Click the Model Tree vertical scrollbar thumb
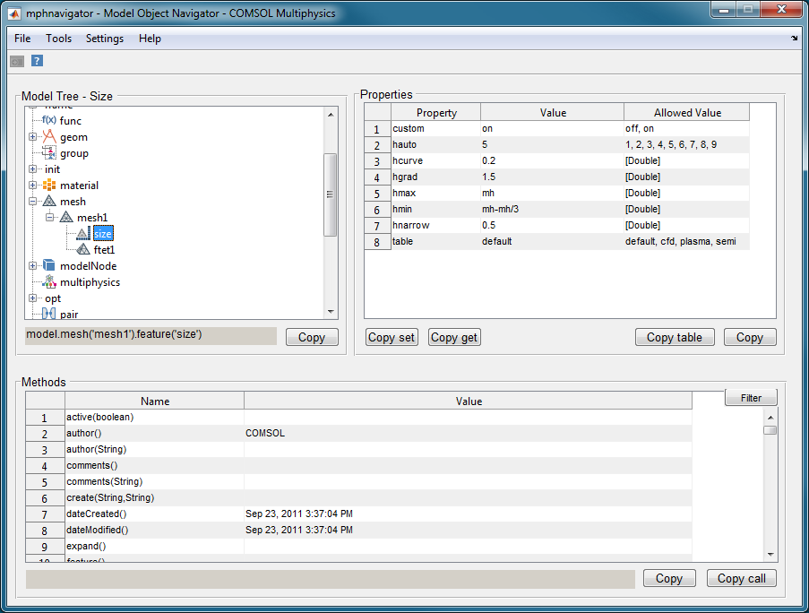 click(x=330, y=194)
